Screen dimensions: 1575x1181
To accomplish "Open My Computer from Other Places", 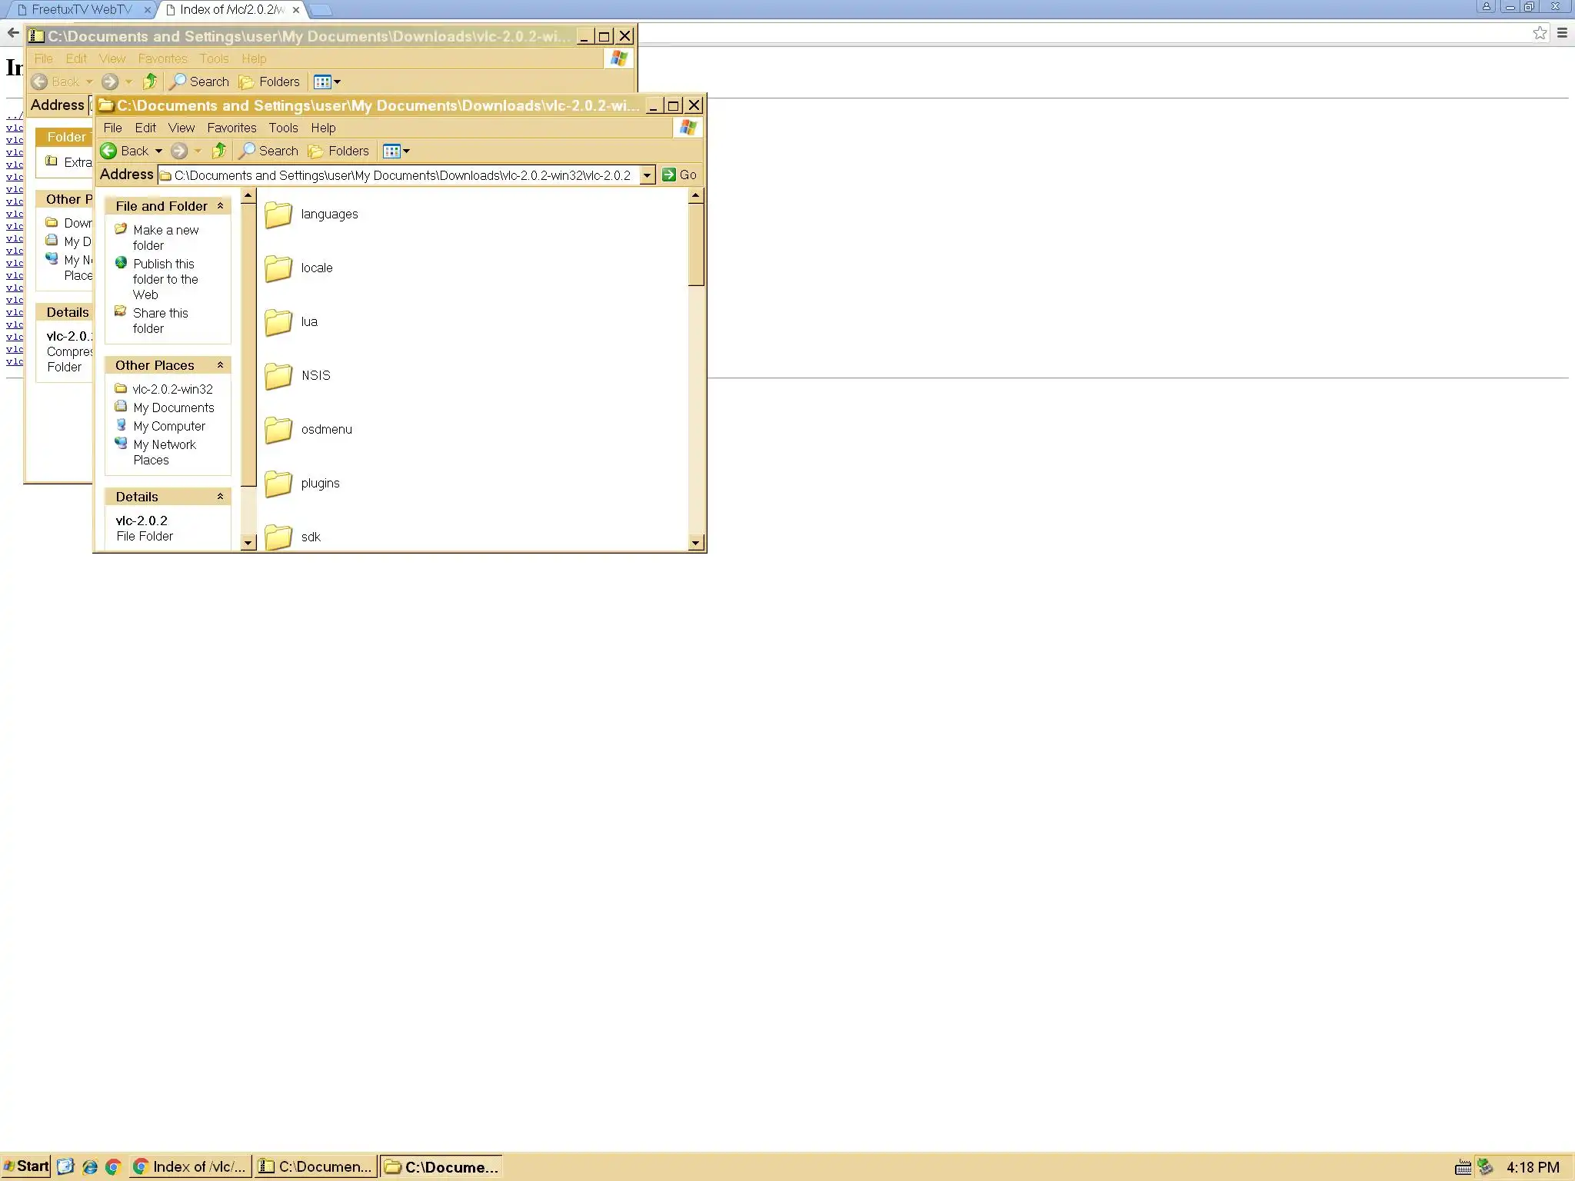I will [169, 426].
